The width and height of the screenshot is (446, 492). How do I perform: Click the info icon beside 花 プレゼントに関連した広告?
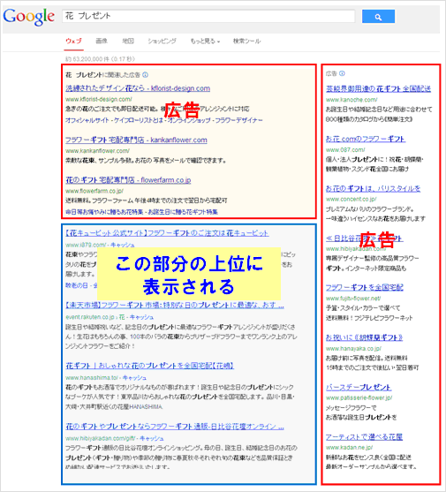145,75
